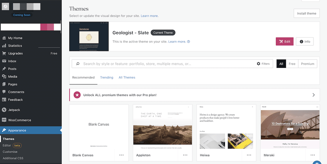Click the Geologist Slate theme thumbnail

[x=89, y=37]
